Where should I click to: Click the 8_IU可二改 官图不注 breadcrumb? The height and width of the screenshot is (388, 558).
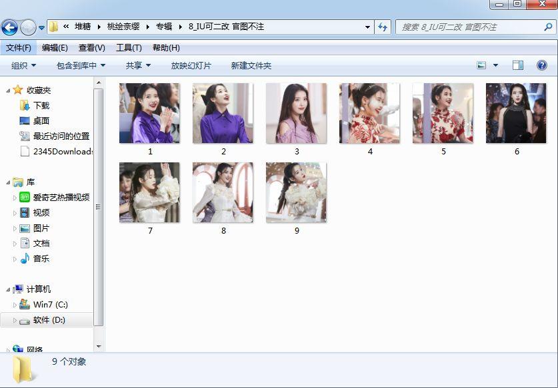226,27
